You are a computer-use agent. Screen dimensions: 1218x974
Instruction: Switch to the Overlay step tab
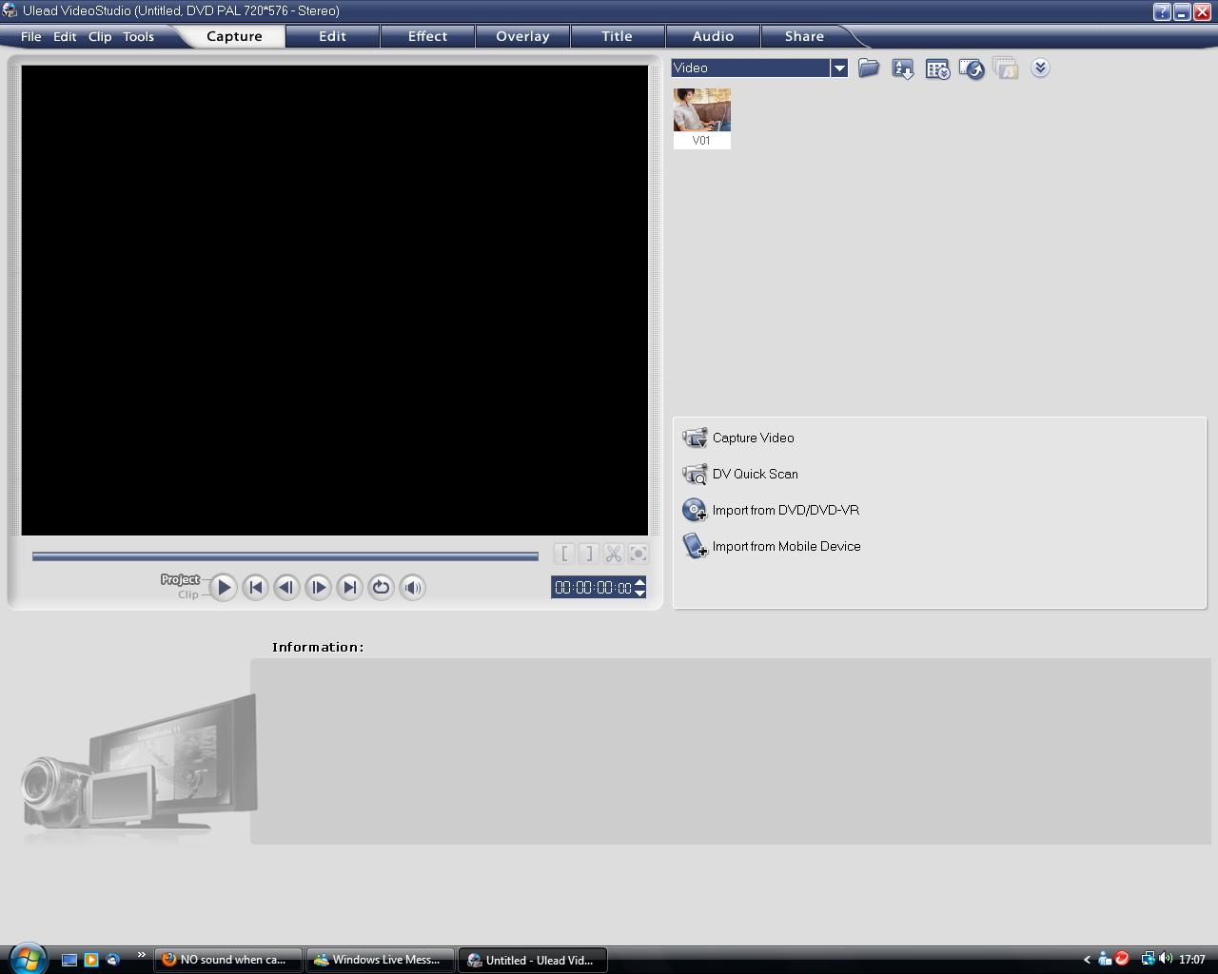(522, 36)
